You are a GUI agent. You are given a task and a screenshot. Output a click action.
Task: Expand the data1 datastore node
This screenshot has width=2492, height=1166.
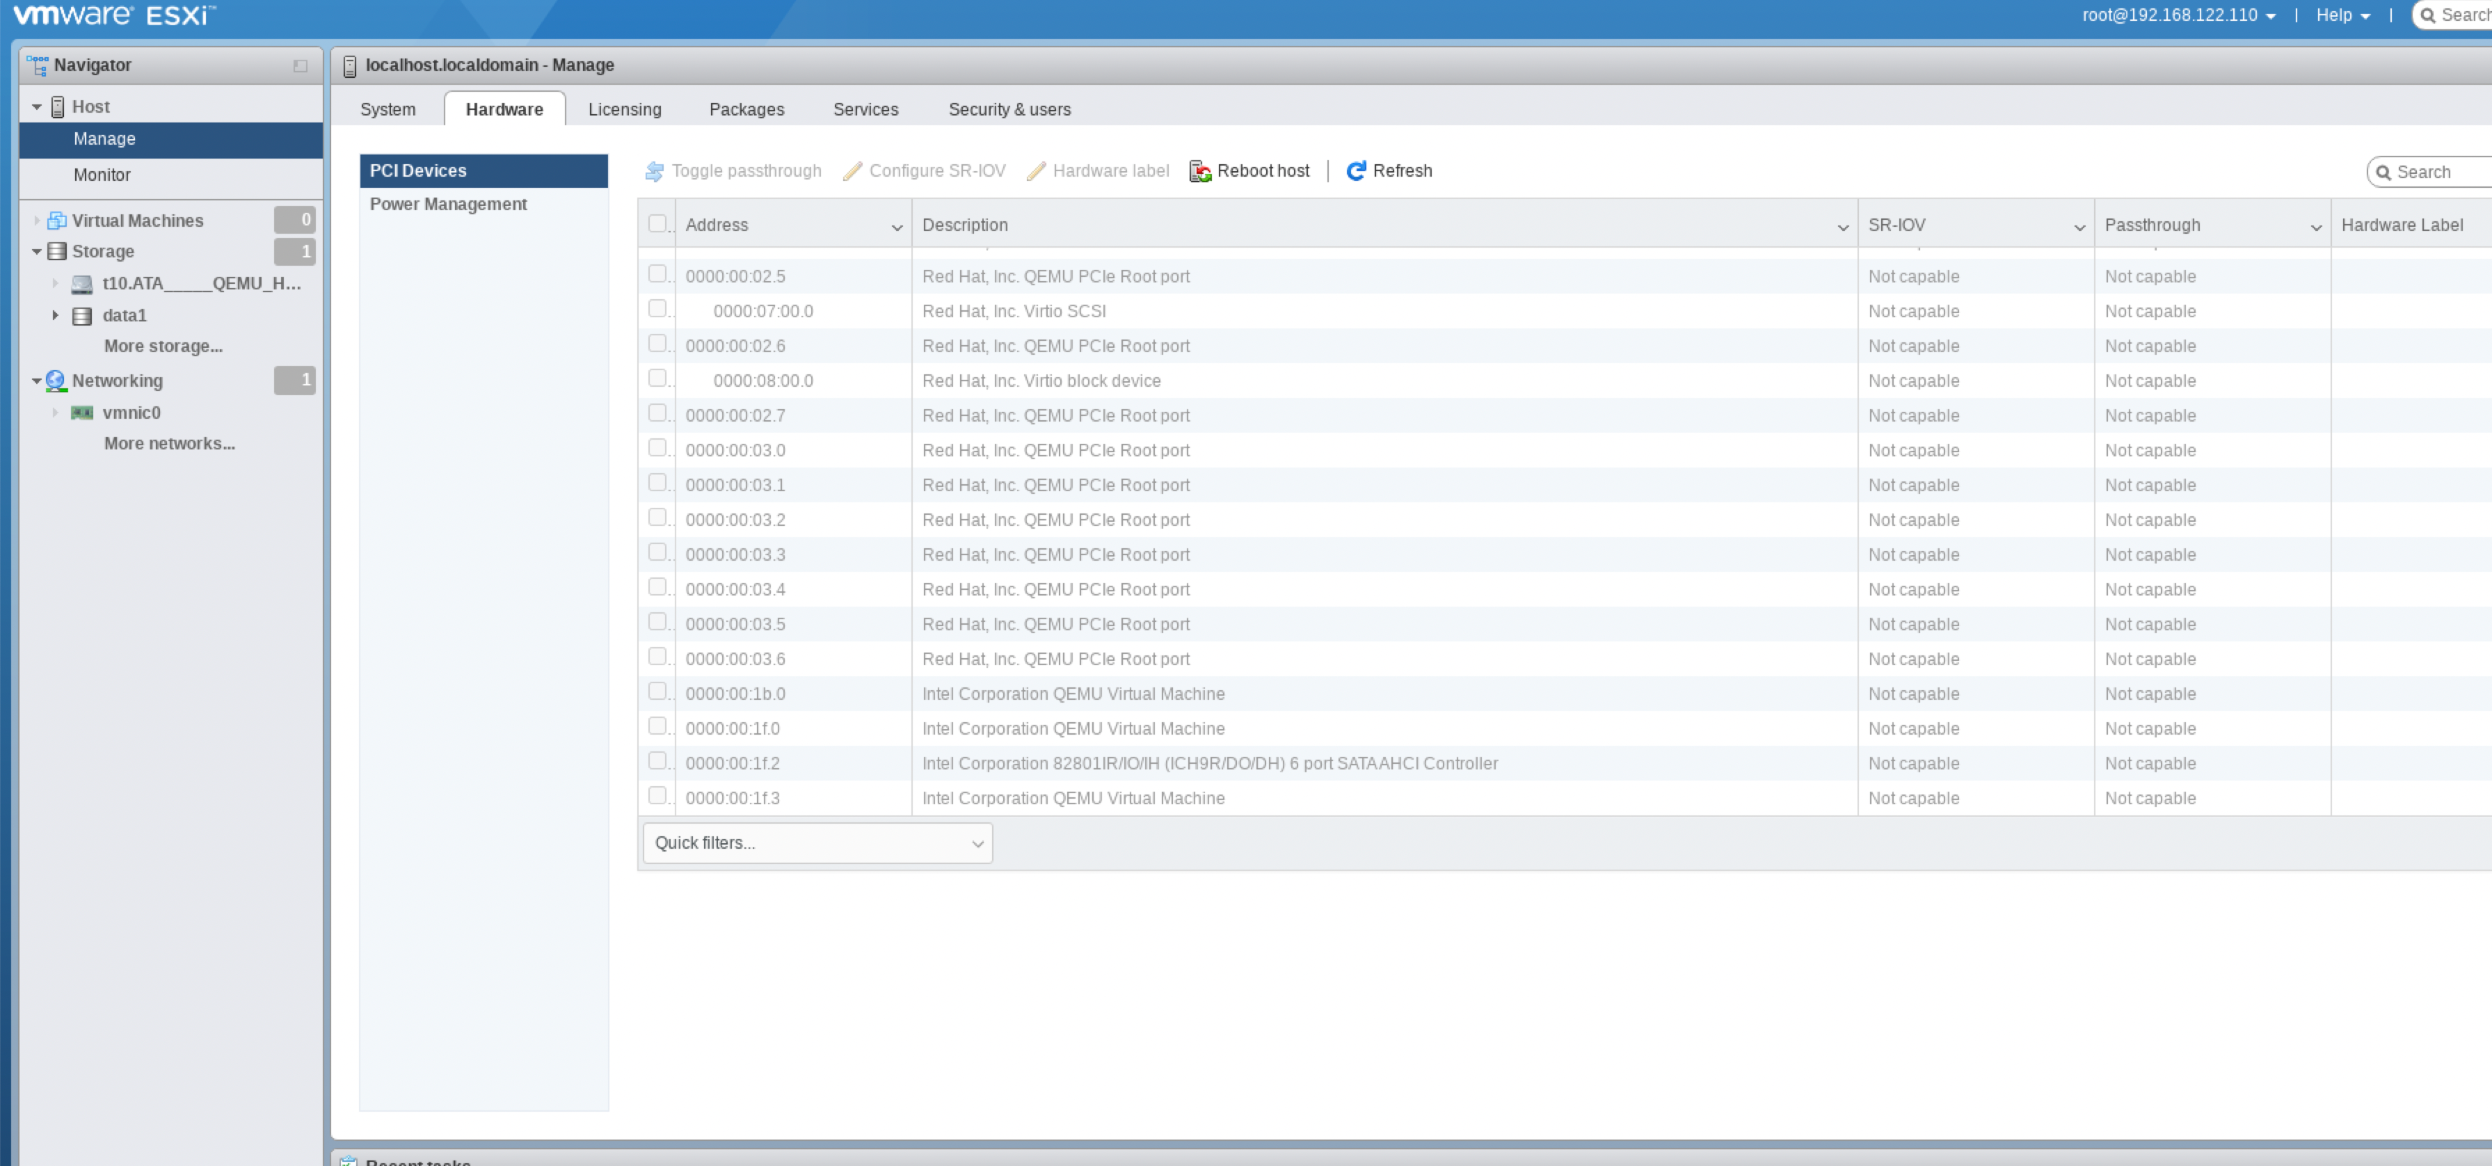coord(55,315)
